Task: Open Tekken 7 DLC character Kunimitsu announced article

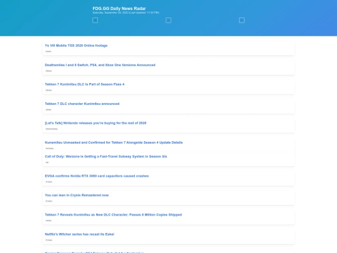Action: pos(82,104)
